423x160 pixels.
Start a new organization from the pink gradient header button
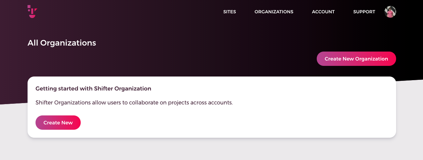coord(356,59)
